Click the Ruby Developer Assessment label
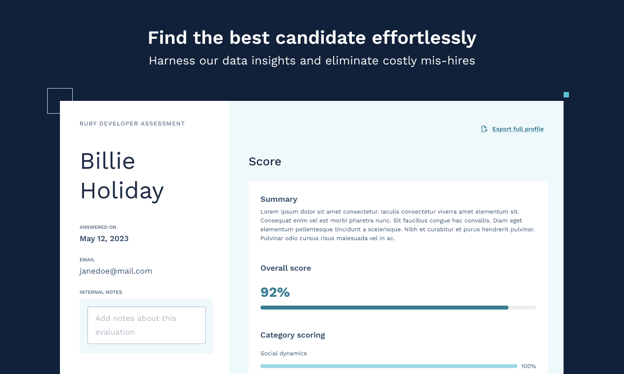The width and height of the screenshot is (624, 374). click(x=132, y=124)
